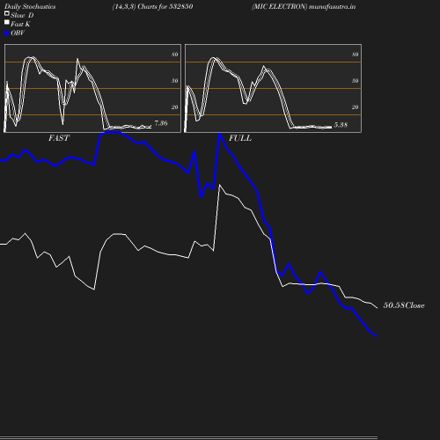Click the blue OBV legend swatch

point(7,33)
